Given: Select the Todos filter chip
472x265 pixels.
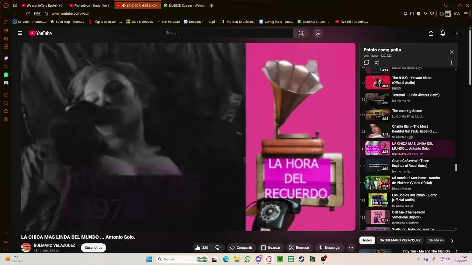Looking at the screenshot, I should pyautogui.click(x=367, y=240).
